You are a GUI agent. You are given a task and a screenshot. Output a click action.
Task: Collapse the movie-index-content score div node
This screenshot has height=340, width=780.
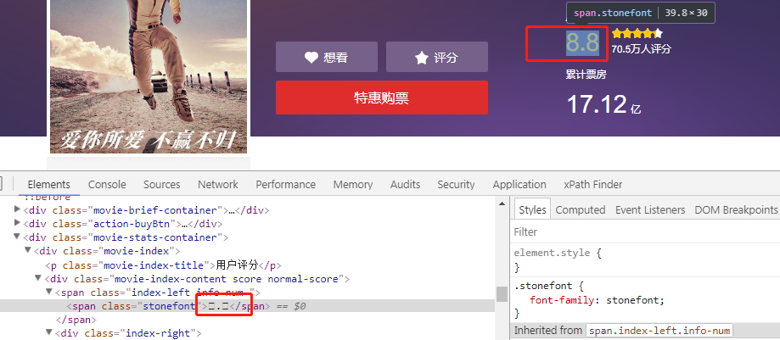[39, 278]
